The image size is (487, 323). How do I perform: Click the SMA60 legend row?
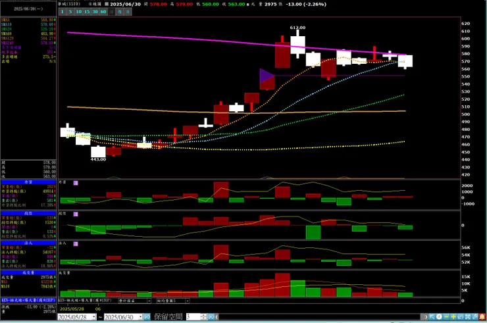(28, 34)
